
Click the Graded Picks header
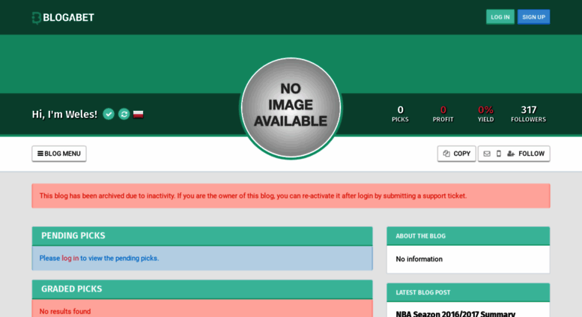(x=202, y=289)
